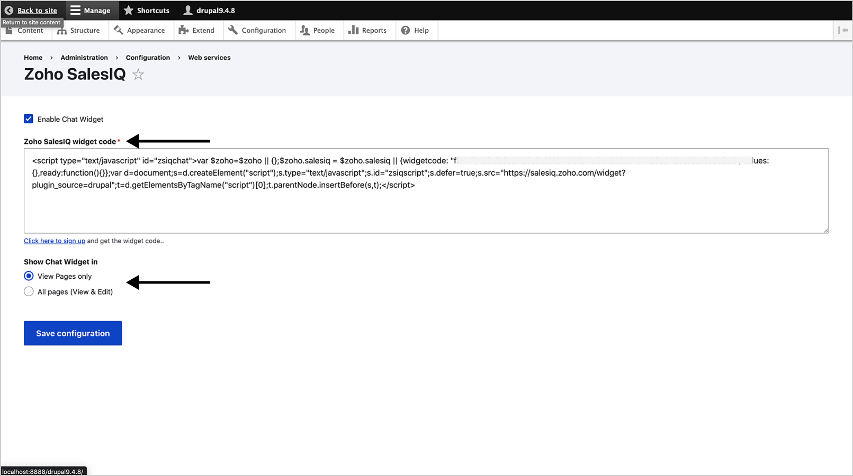This screenshot has height=476, width=853.
Task: Click the Back to site arrow icon
Action: coord(9,10)
